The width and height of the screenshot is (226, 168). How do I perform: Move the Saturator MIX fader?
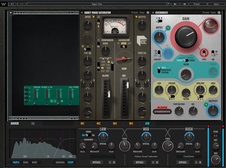click(x=127, y=85)
